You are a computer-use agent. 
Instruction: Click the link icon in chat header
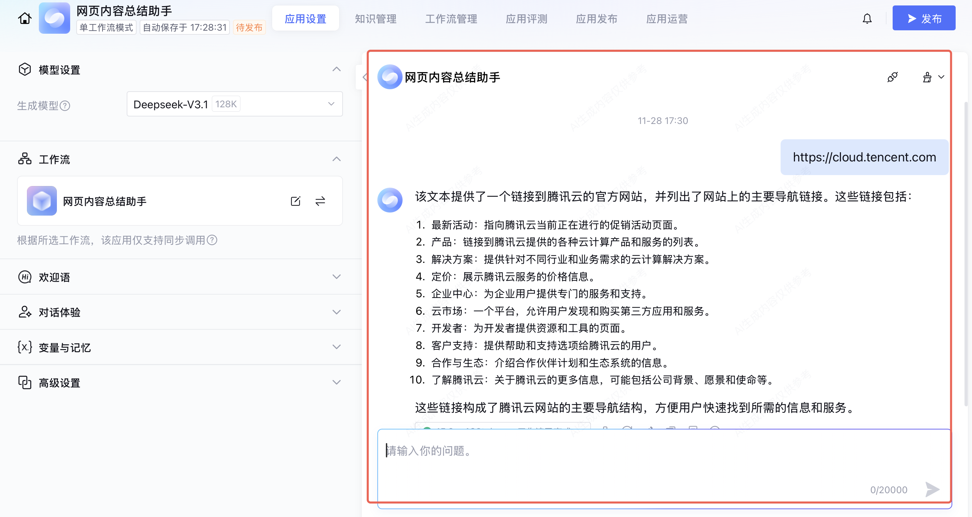[892, 77]
